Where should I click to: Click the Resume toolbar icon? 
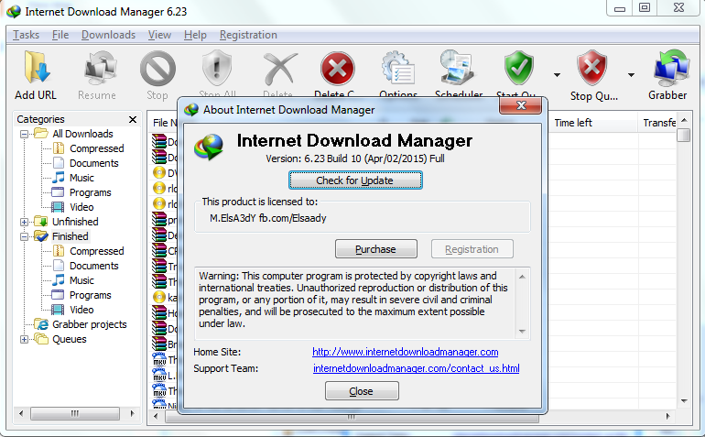pyautogui.click(x=100, y=68)
